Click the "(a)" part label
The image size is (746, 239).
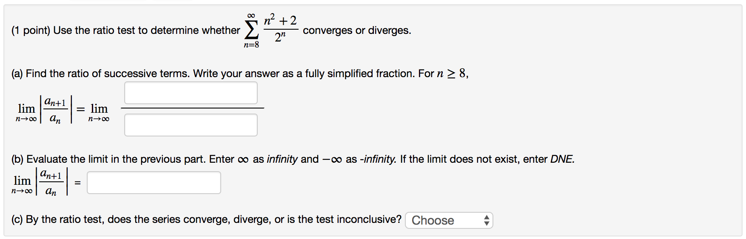point(17,74)
